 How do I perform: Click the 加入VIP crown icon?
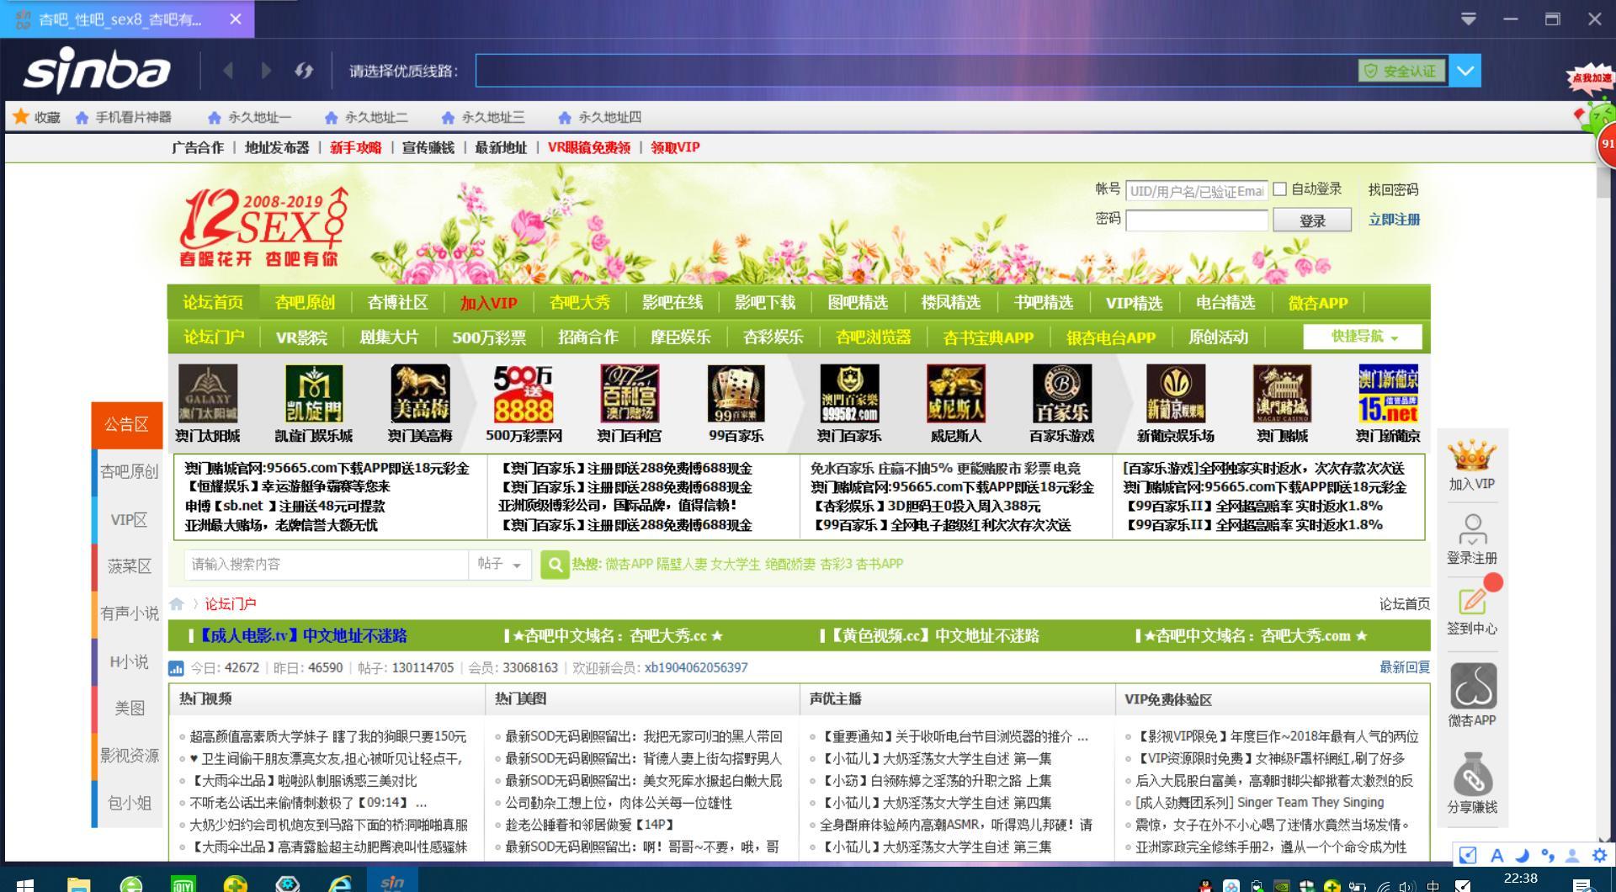(x=1472, y=456)
